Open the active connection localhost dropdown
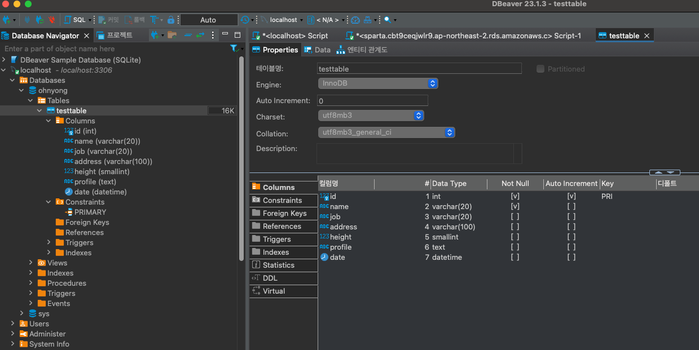Screen dimensions: 699x350 (x=282, y=20)
